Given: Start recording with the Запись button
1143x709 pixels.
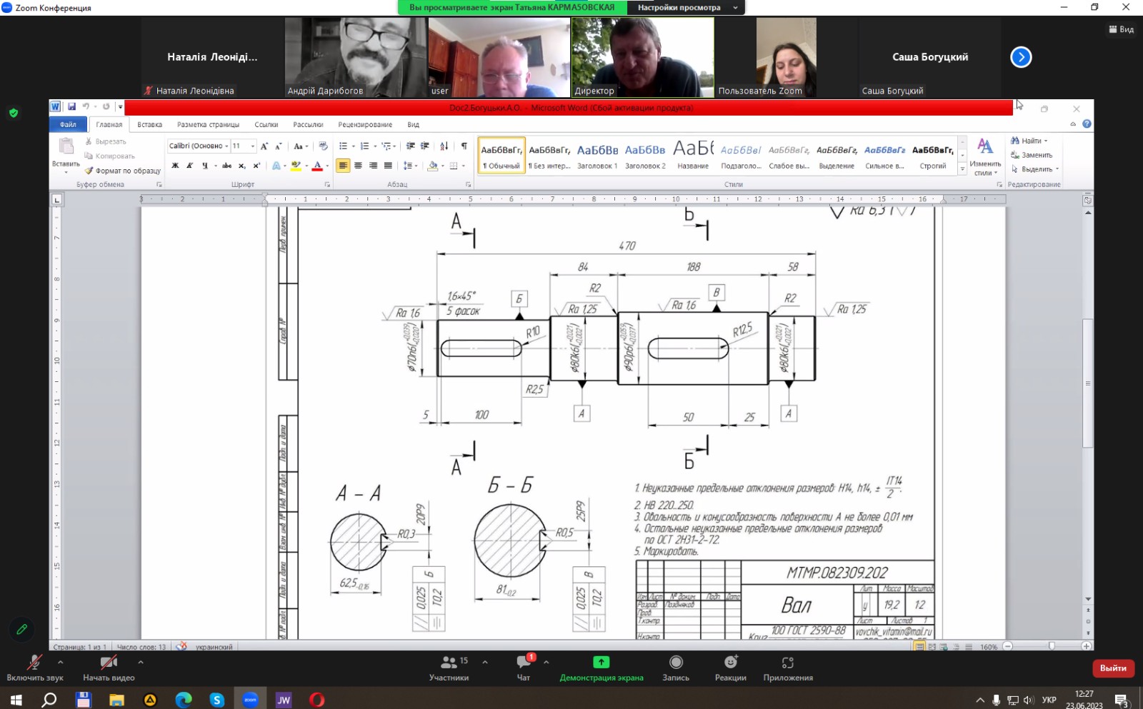Looking at the screenshot, I should click(676, 667).
